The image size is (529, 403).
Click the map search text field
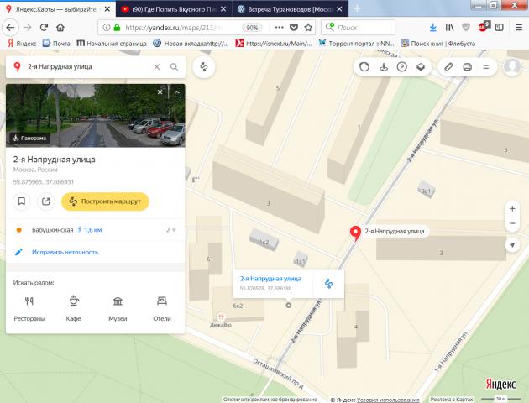(x=87, y=67)
